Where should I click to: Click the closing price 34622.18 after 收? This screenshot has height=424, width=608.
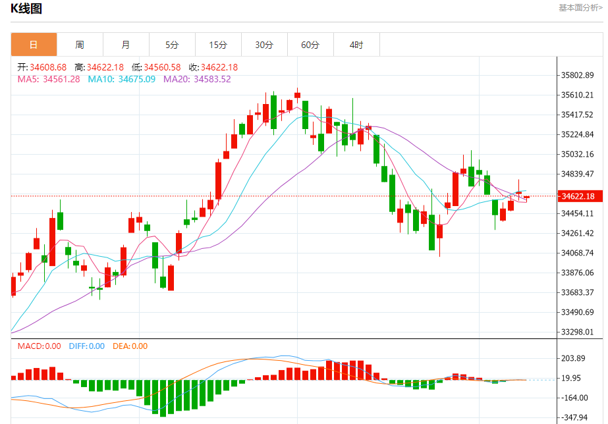click(219, 67)
